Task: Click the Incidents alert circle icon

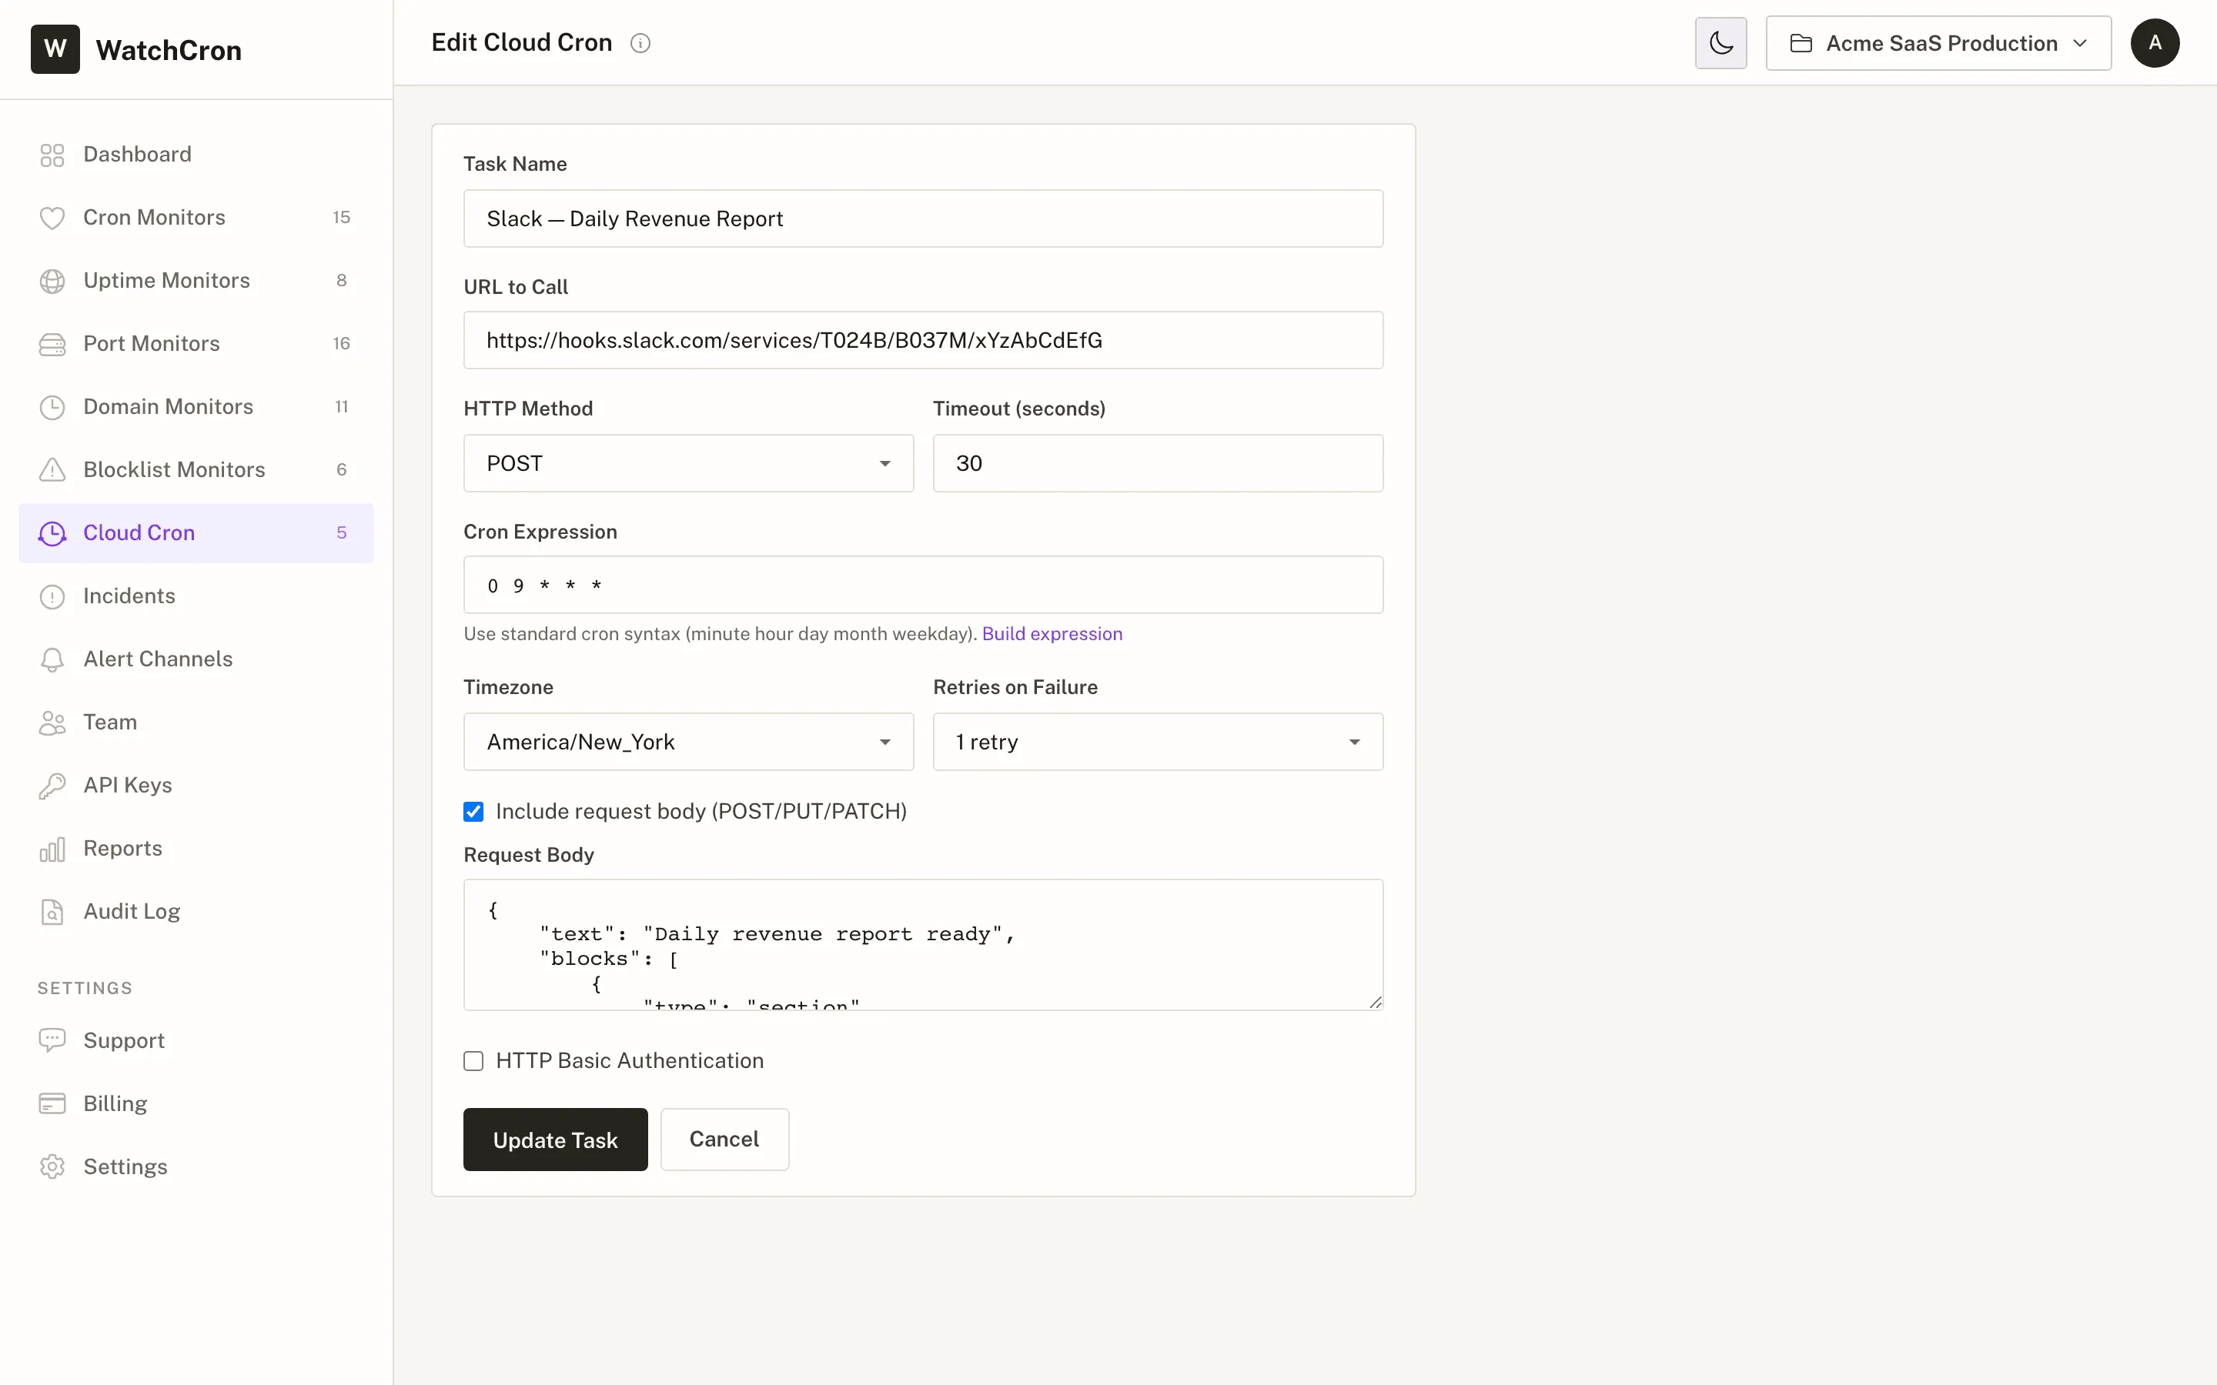Action: 52,596
